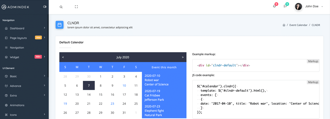This screenshot has width=330, height=119.
Task: Expand the Icons menu chevron
Action: click(x=44, y=114)
